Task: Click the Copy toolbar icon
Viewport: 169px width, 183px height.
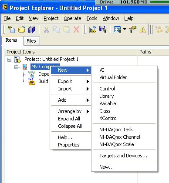Action: 57,30
